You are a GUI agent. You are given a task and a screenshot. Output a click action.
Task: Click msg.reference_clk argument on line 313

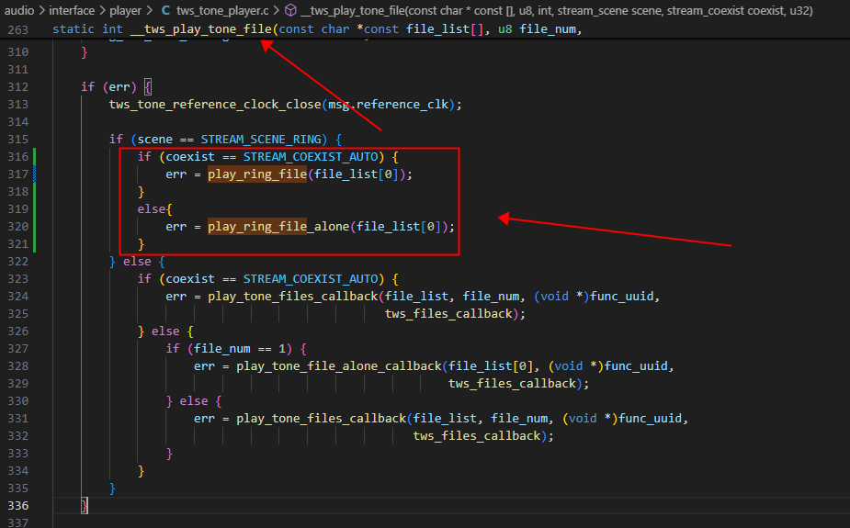click(x=389, y=104)
